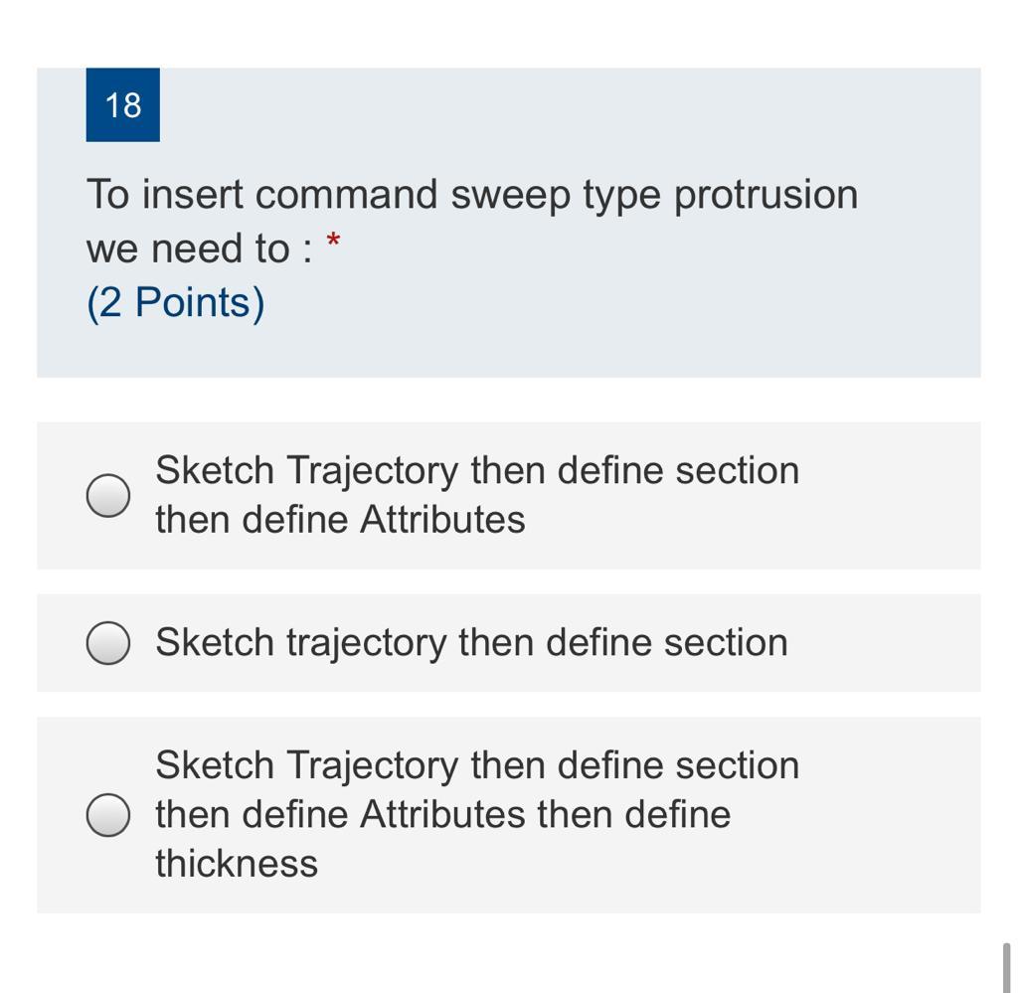Click the '(2 Points)' label
The height and width of the screenshot is (993, 1018).
point(175,301)
